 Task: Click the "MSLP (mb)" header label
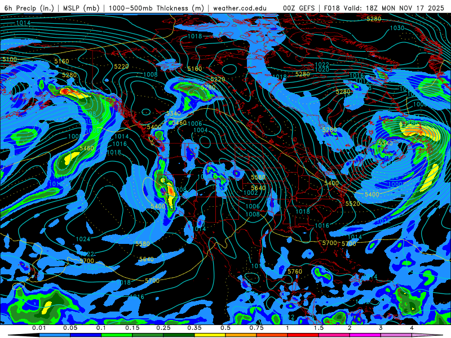[81, 8]
